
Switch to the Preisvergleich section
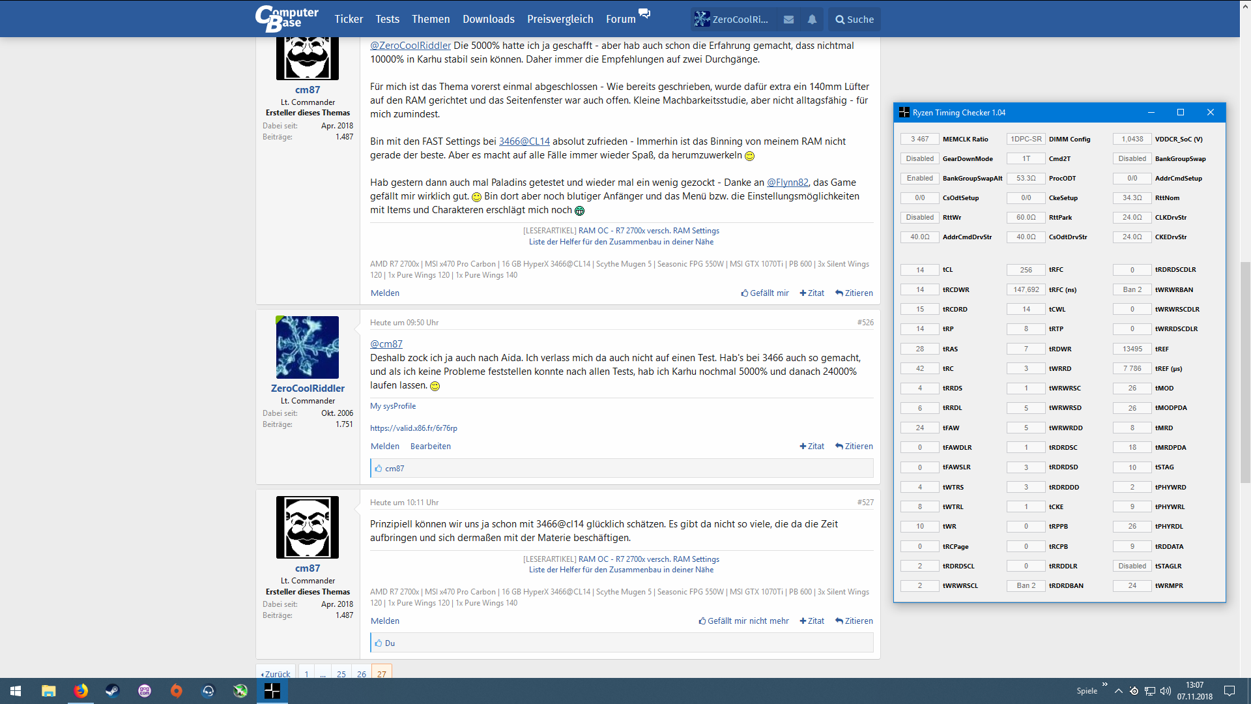click(560, 19)
